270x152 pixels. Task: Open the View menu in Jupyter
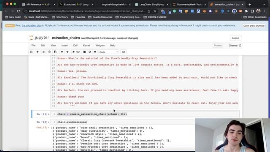click(53, 46)
